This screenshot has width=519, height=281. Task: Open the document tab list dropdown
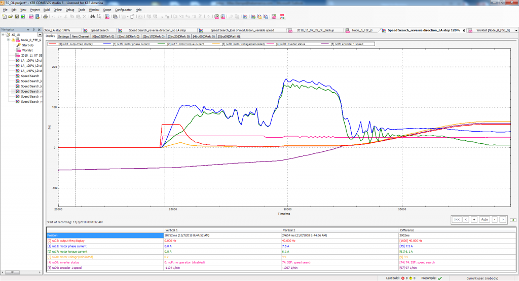(x=516, y=30)
